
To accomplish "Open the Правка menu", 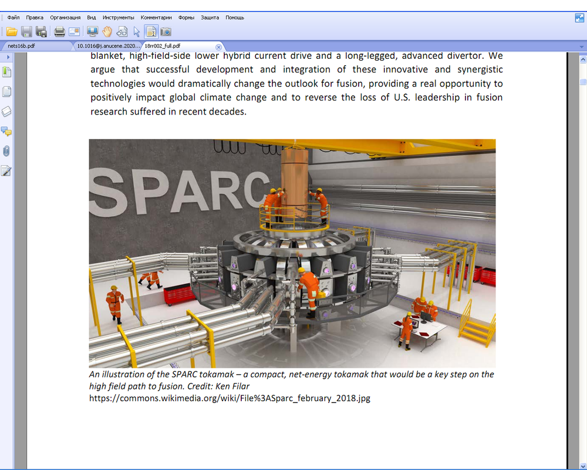I will pos(35,18).
